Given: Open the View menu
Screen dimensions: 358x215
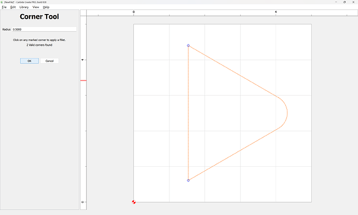Looking at the screenshot, I should click(36, 7).
